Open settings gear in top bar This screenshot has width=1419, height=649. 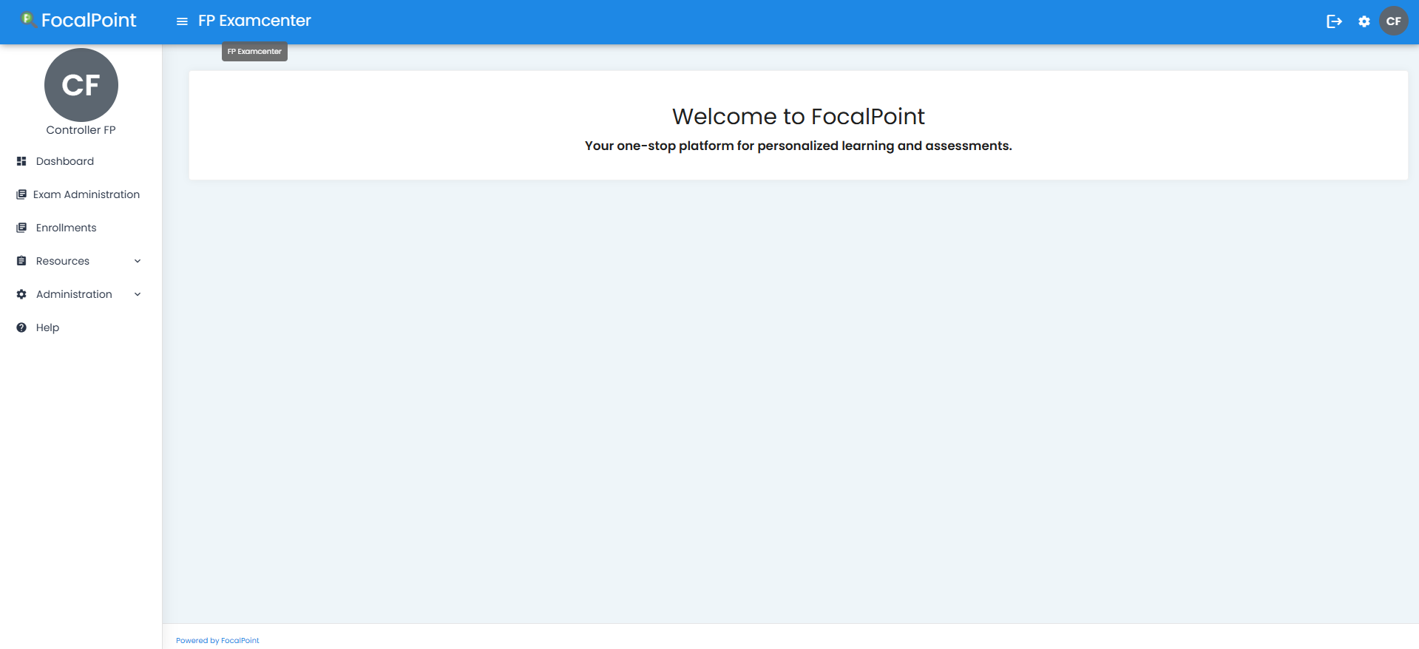pos(1364,21)
